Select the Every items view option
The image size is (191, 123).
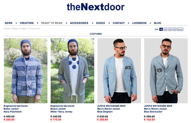[180, 29]
